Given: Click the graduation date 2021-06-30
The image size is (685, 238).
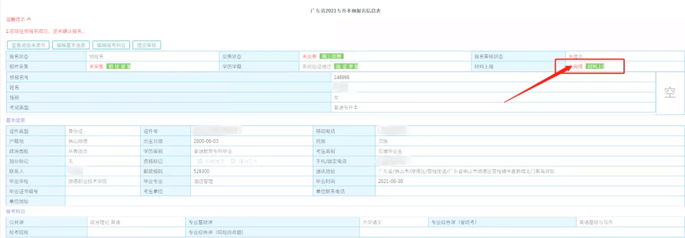Looking at the screenshot, I should pyautogui.click(x=391, y=181).
